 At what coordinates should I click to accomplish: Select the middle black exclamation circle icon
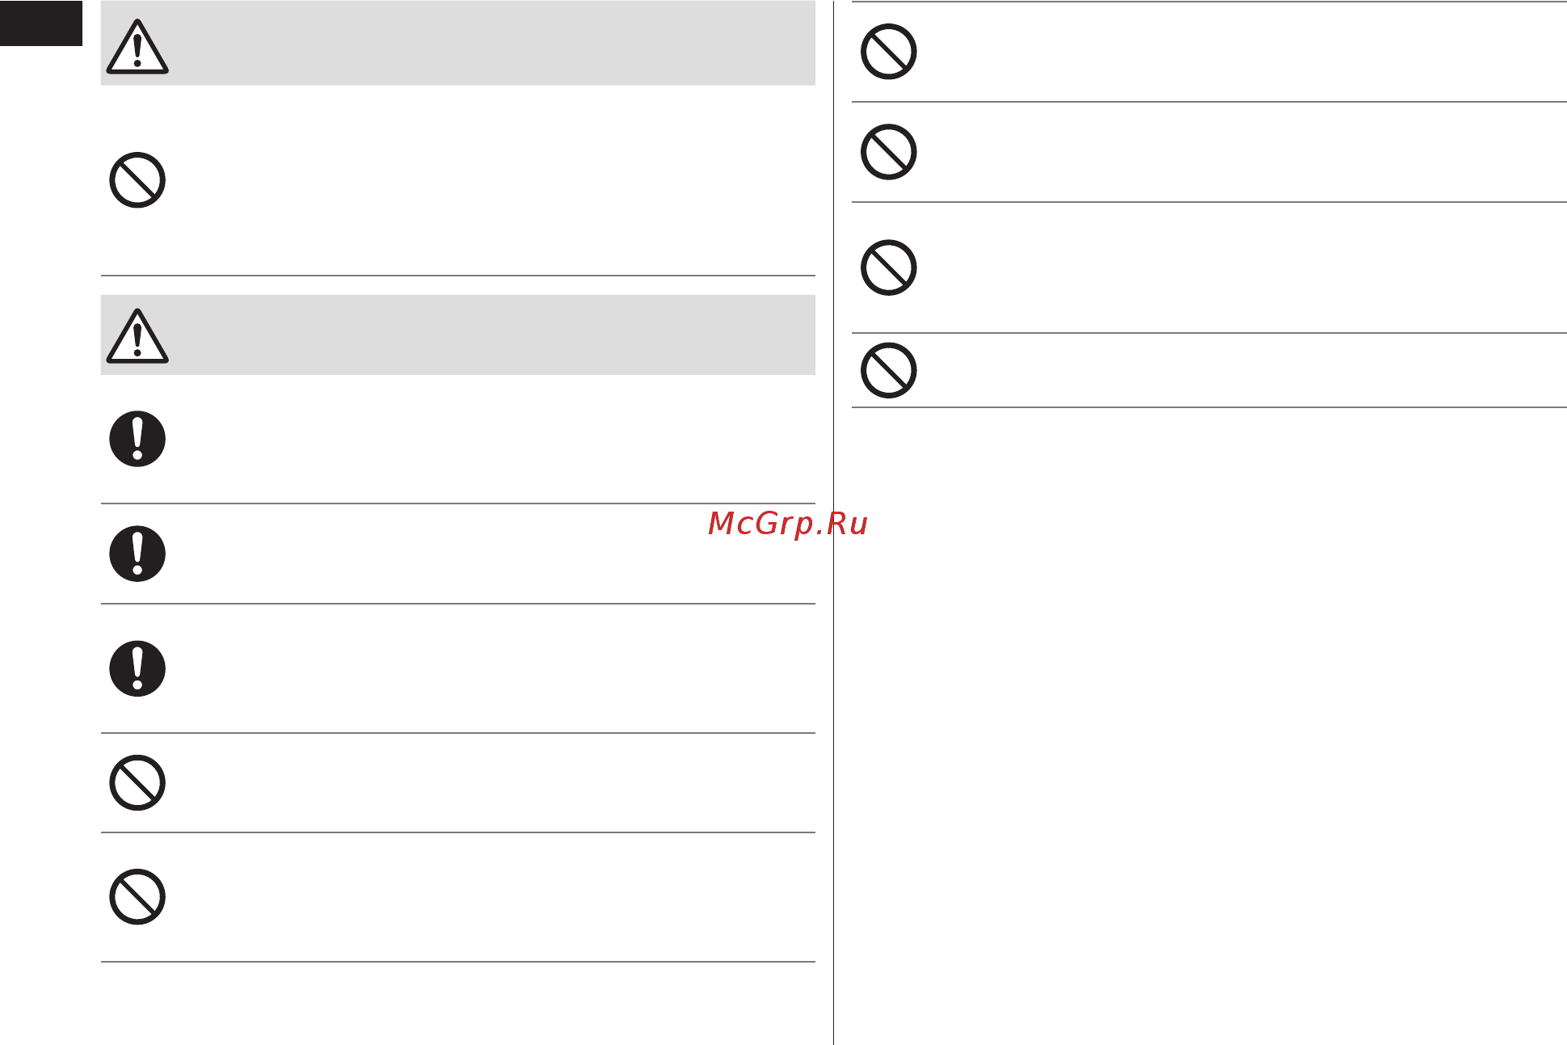[137, 554]
